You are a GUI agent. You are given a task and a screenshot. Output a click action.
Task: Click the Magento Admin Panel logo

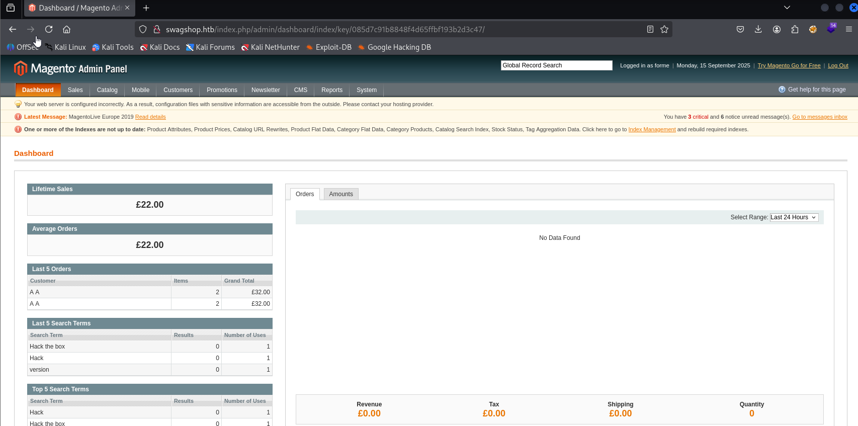tap(70, 68)
